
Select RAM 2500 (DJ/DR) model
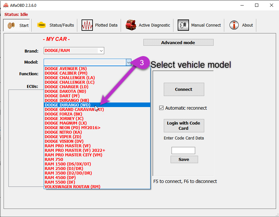(97, 168)
